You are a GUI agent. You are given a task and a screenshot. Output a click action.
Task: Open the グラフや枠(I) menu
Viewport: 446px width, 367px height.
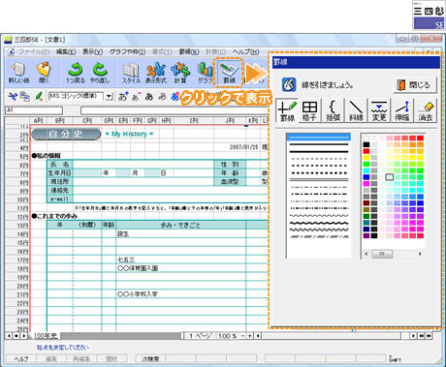[127, 51]
